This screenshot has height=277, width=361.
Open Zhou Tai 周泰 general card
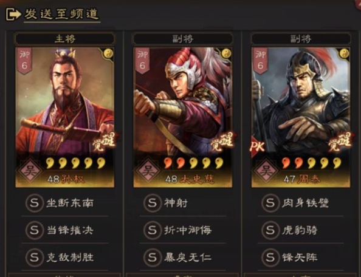click(301, 117)
